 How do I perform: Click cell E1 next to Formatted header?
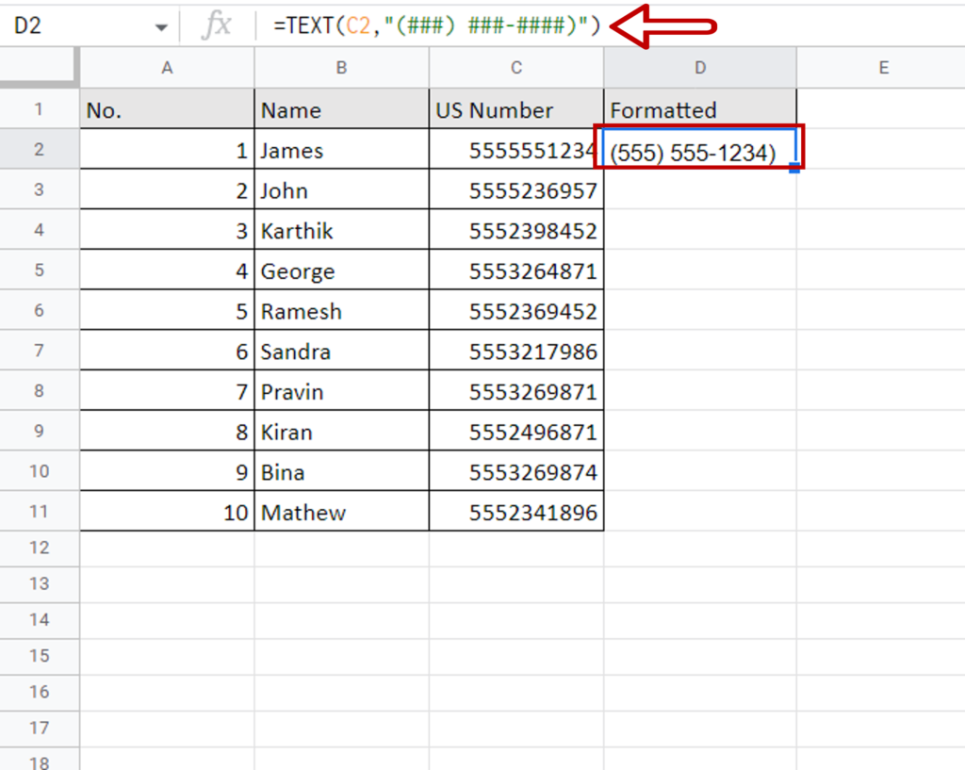(881, 109)
